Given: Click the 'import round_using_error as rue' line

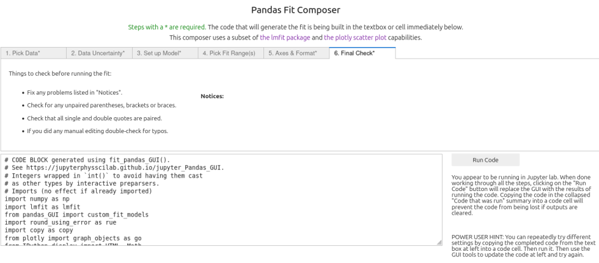Looking at the screenshot, I should pyautogui.click(x=61, y=223).
